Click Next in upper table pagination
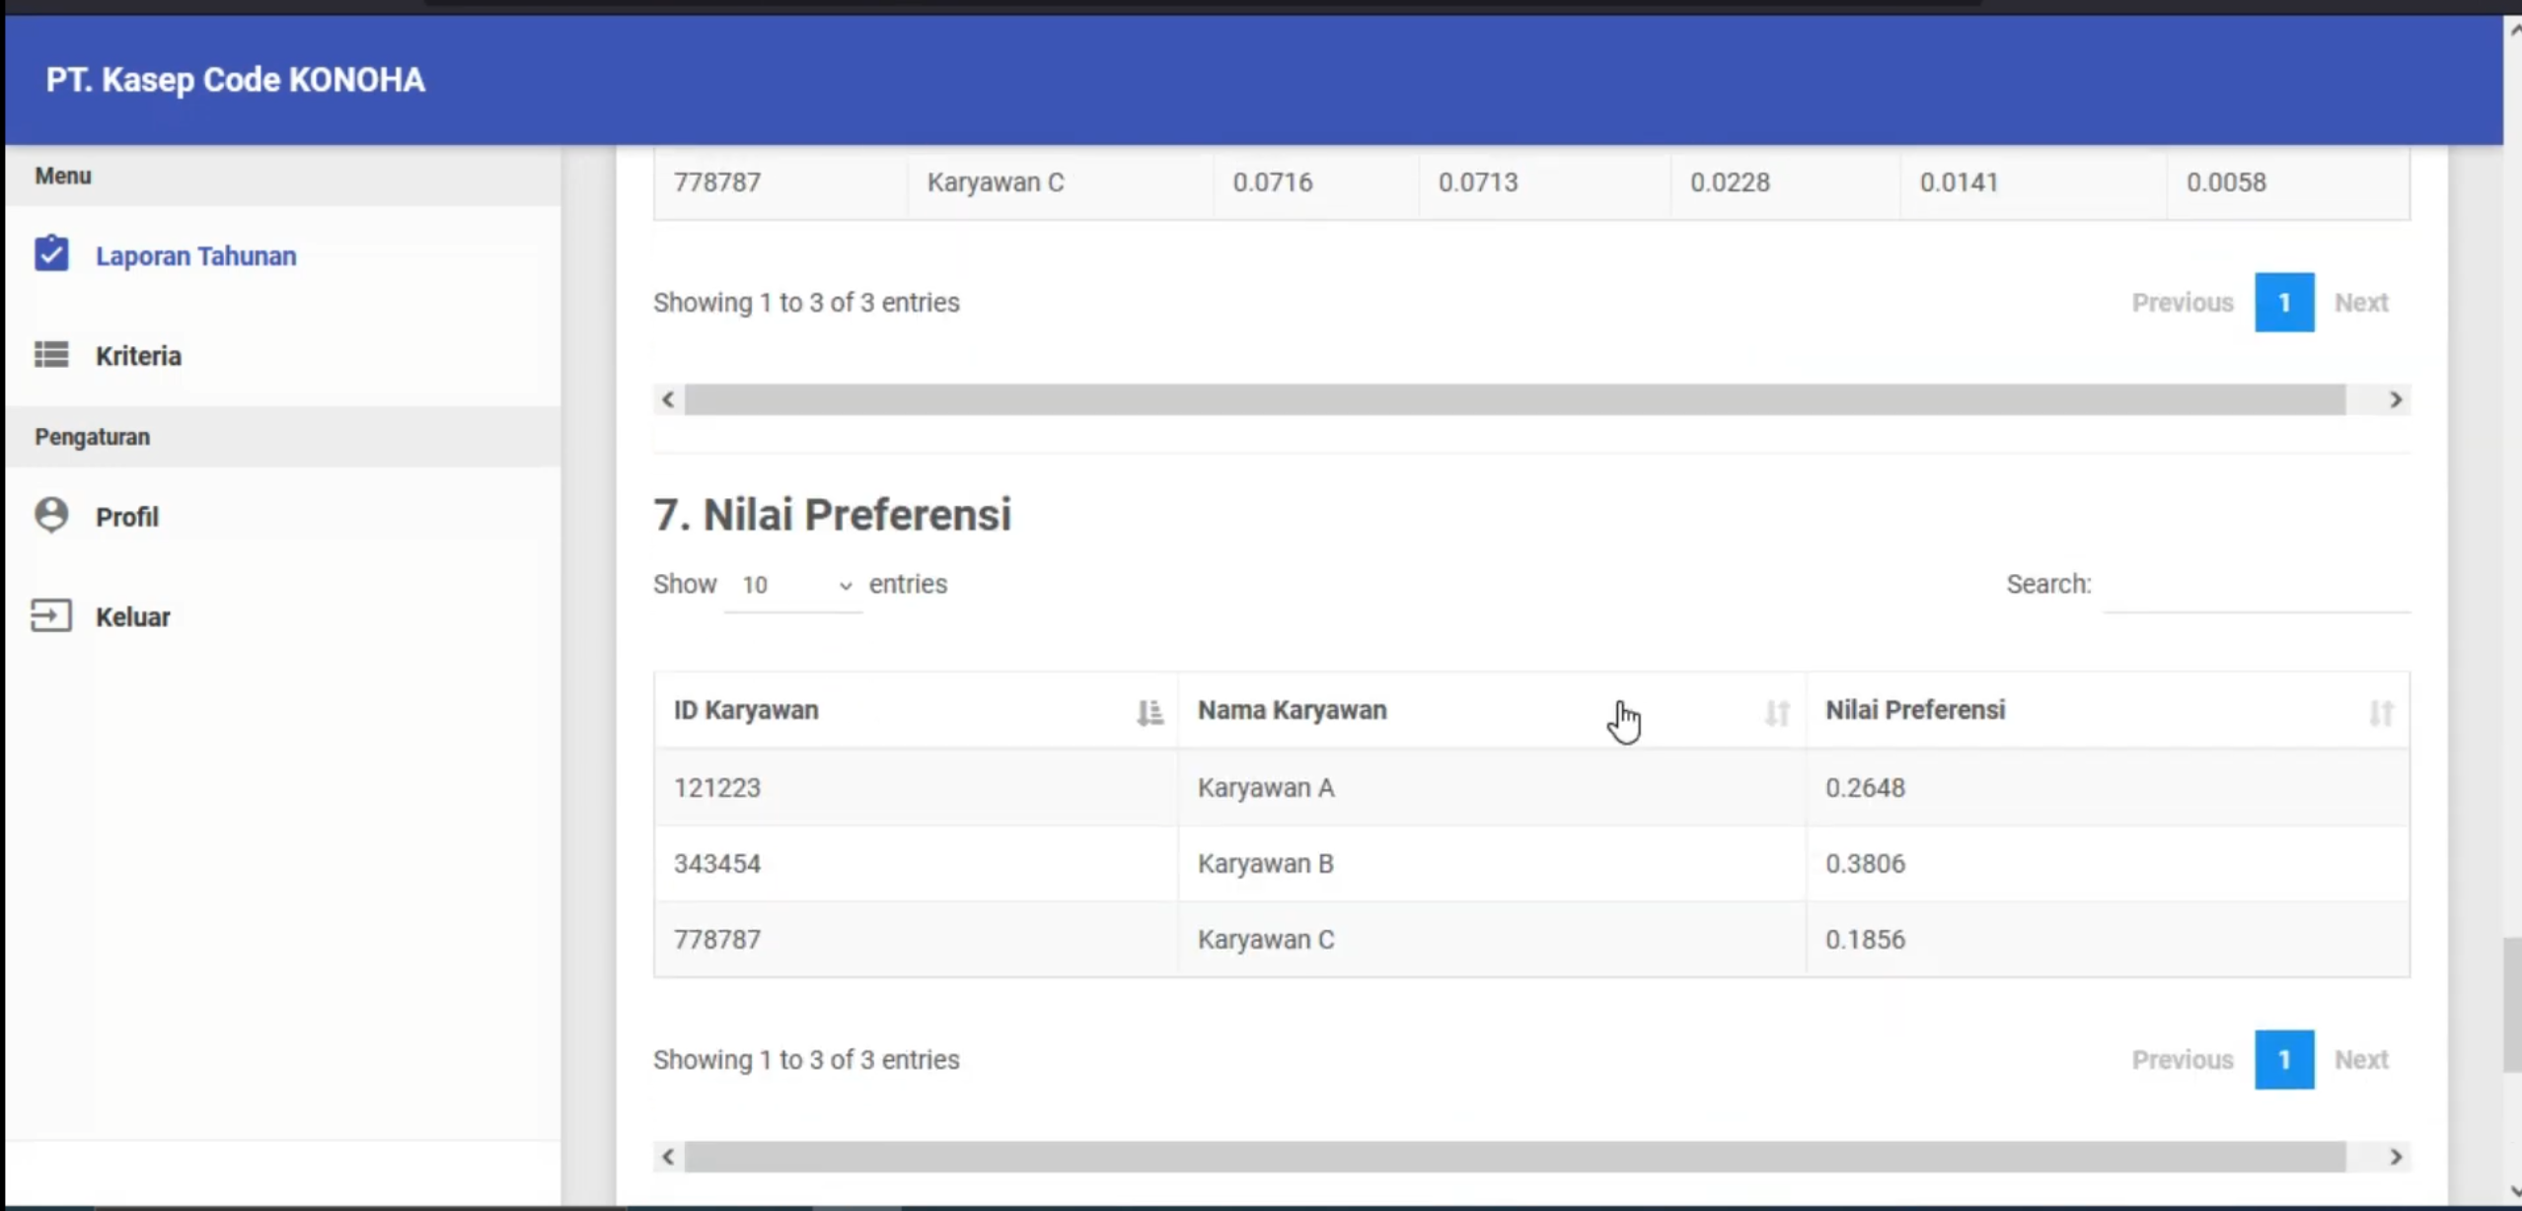This screenshot has width=2522, height=1211. coord(2361,302)
